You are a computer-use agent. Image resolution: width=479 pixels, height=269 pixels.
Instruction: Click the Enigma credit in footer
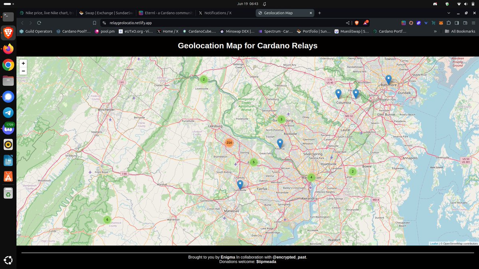[228, 257]
